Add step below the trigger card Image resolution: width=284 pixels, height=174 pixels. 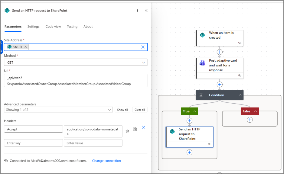coord(220,52)
